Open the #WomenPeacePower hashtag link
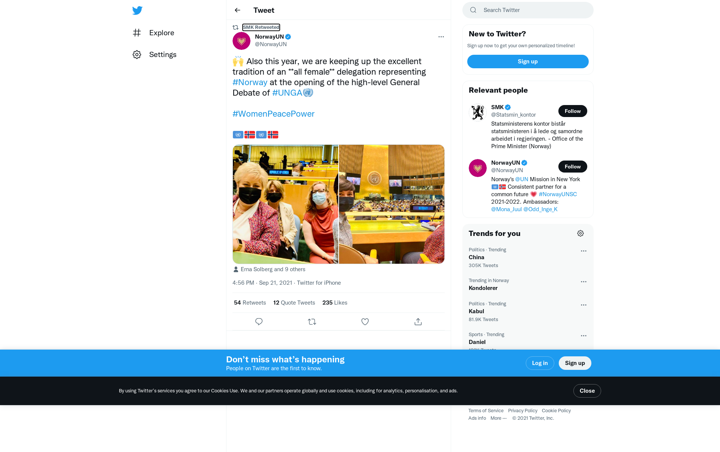720x452 pixels. point(273,114)
